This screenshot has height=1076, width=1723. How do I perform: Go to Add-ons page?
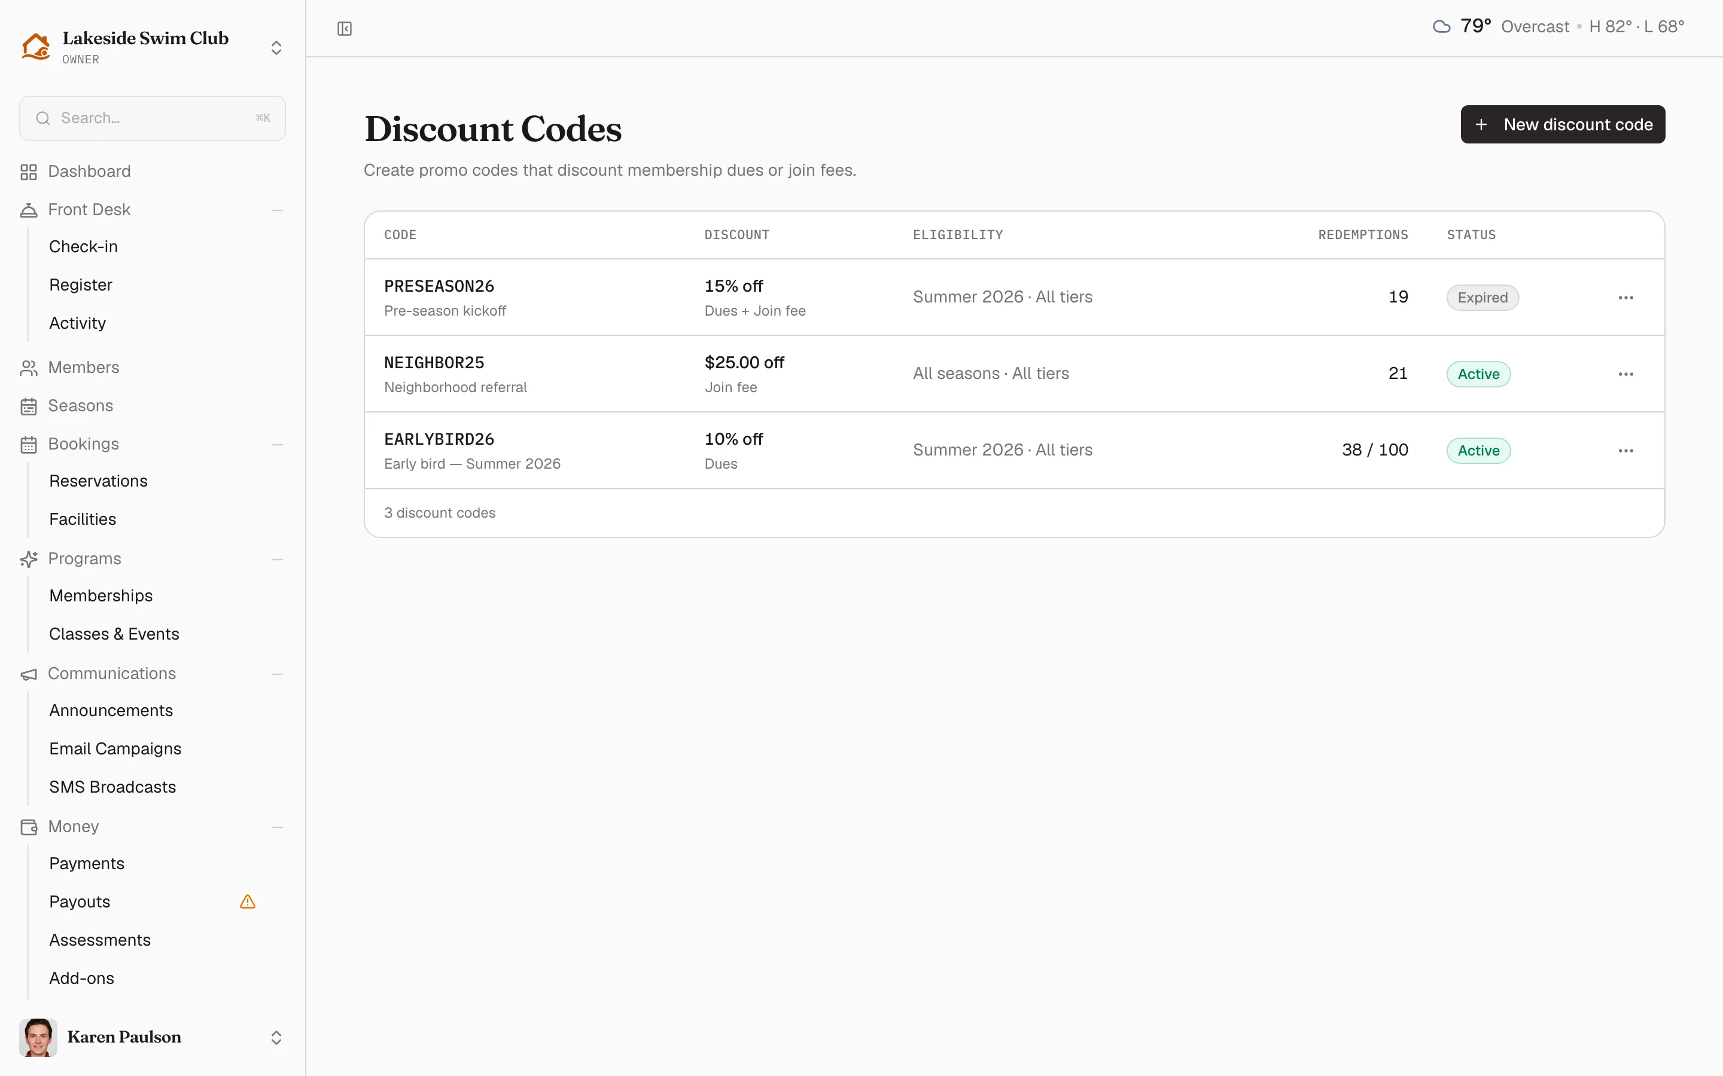pos(81,979)
